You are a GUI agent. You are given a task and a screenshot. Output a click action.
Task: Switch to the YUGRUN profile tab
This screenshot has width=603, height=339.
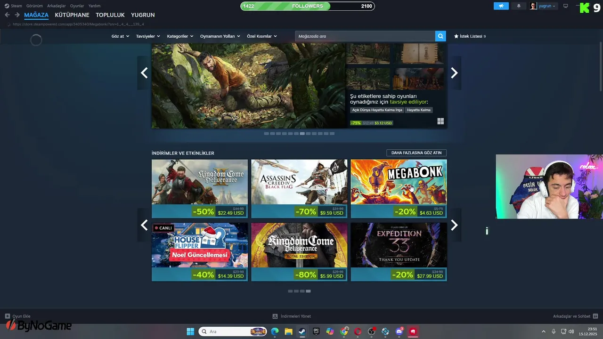point(143,15)
